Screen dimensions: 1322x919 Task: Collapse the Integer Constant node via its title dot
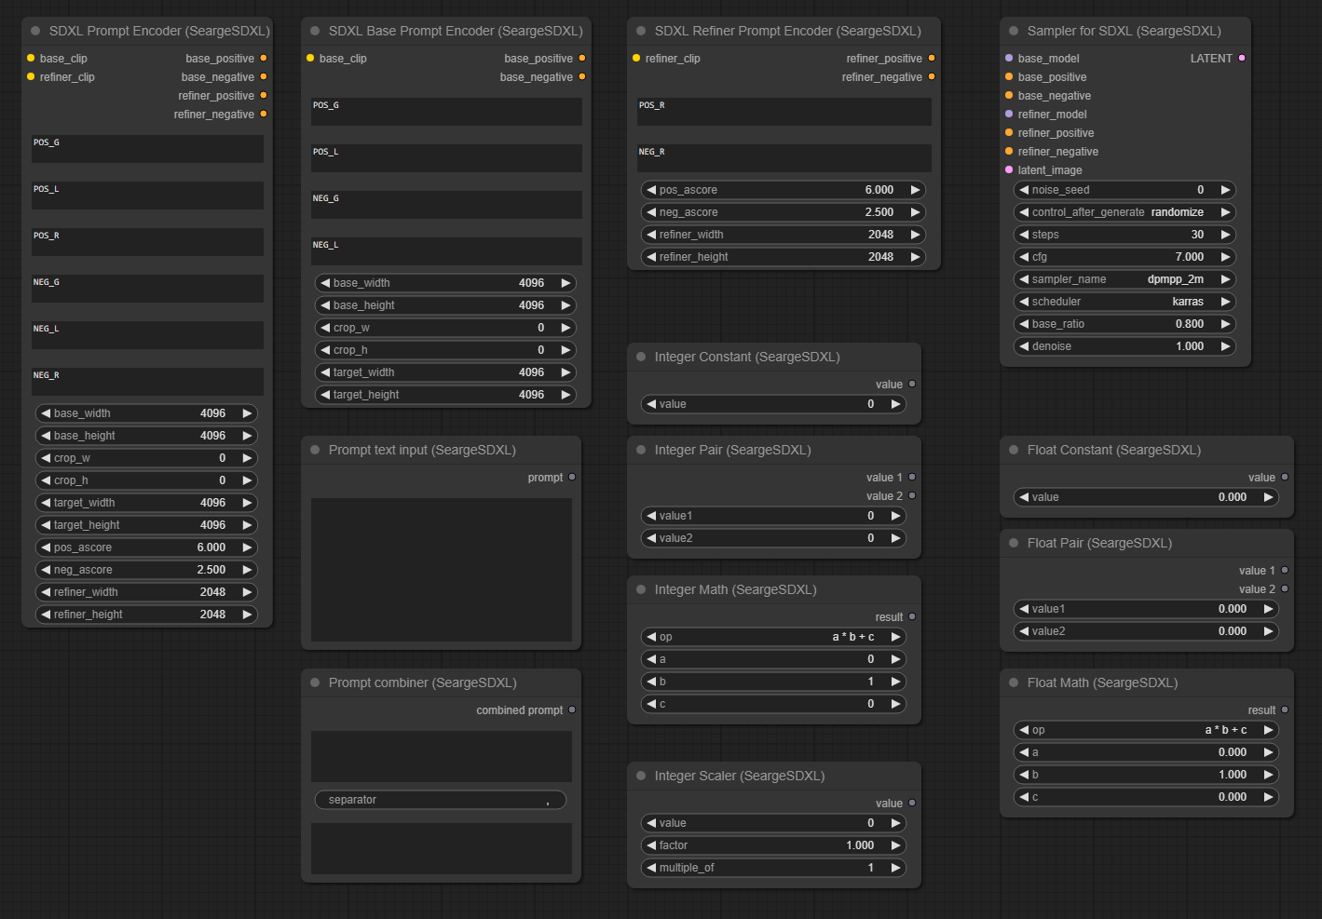click(641, 357)
